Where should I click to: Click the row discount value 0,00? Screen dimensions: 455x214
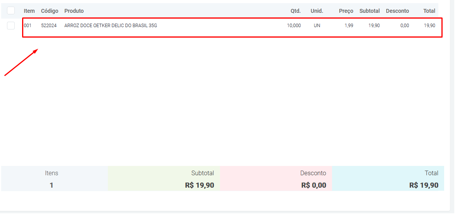(405, 26)
